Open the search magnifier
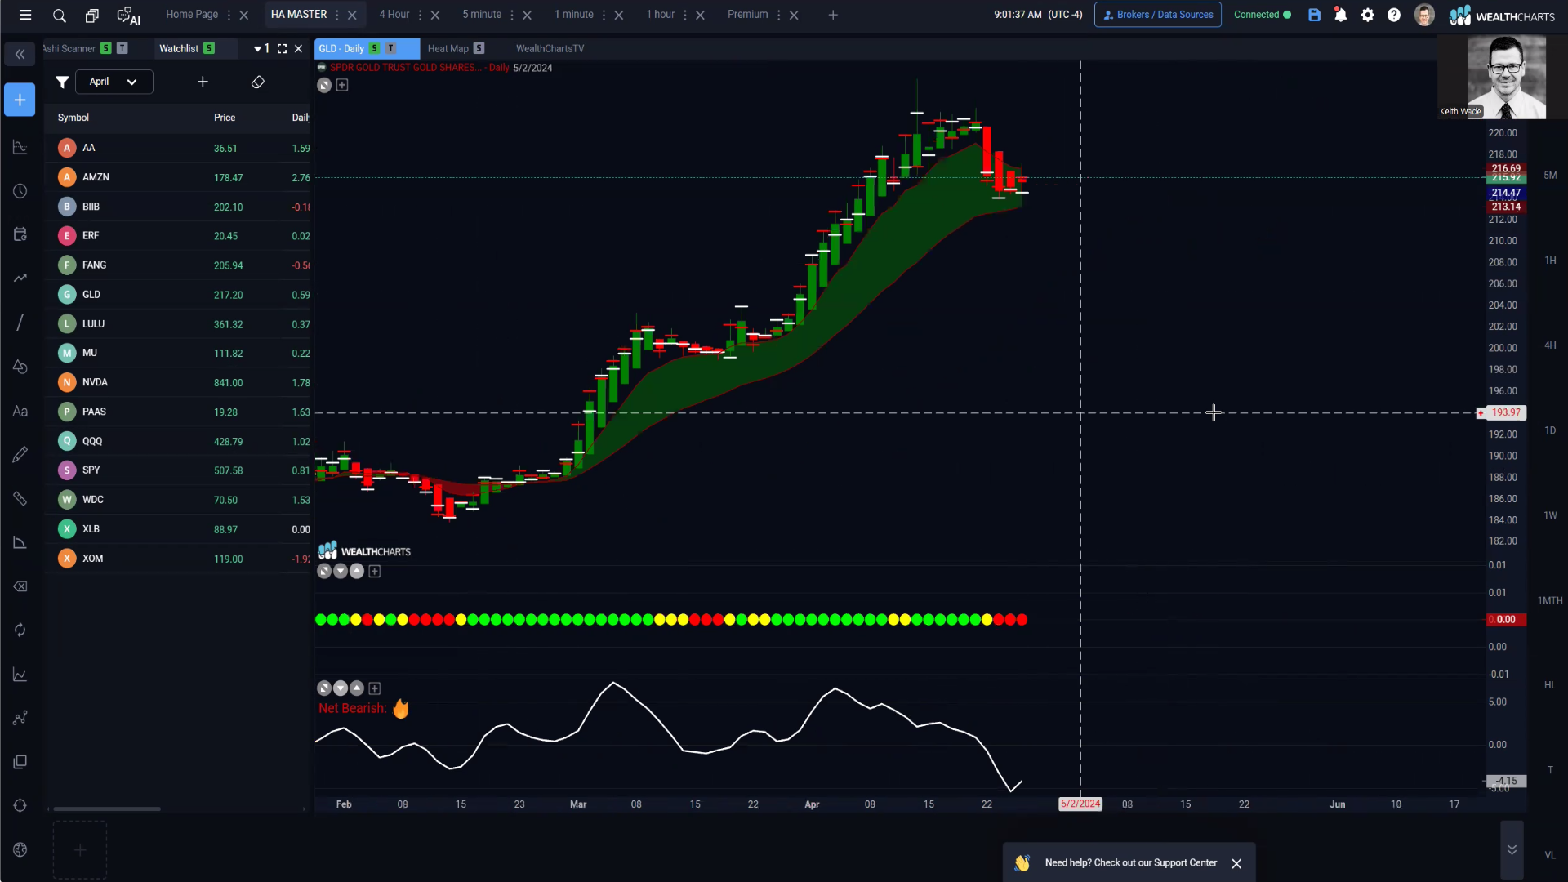The height and width of the screenshot is (882, 1568). pyautogui.click(x=59, y=15)
